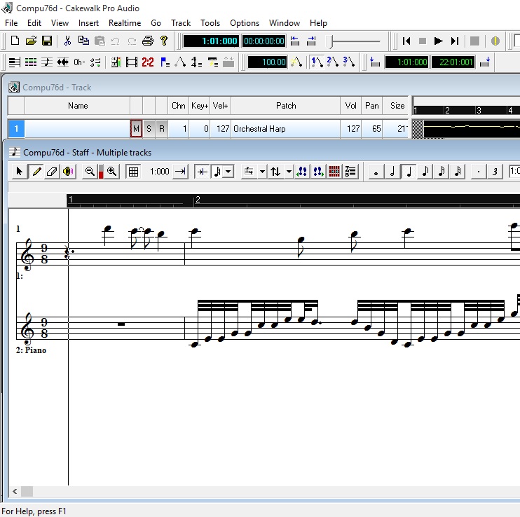Click the Zoom In magnifier icon

tap(111, 172)
